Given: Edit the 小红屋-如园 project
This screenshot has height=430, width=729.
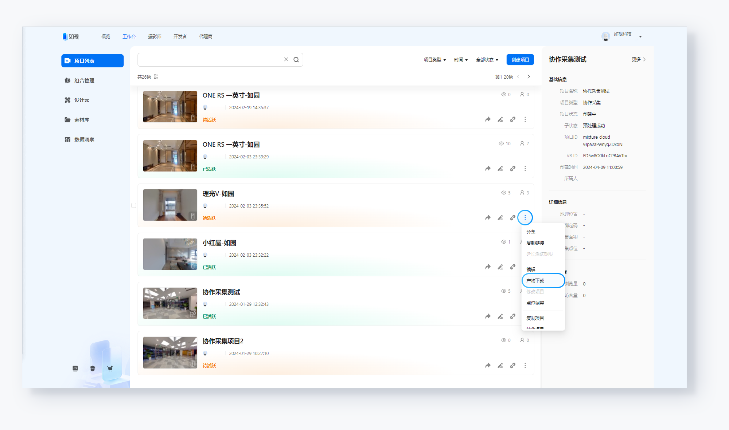Looking at the screenshot, I should (x=500, y=267).
